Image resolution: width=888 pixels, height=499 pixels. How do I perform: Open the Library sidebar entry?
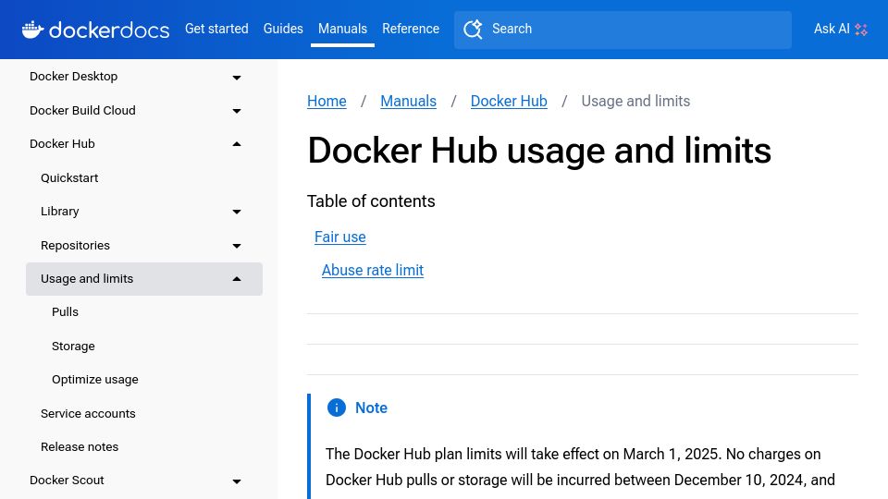tap(60, 211)
